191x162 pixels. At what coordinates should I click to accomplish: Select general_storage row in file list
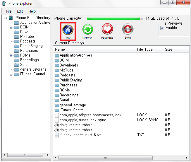(x=121, y=105)
